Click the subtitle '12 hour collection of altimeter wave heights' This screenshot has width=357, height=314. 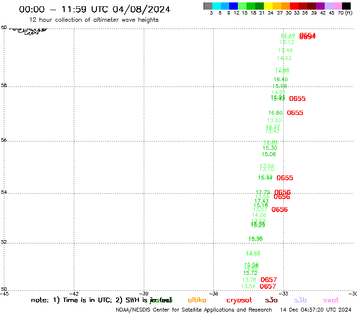(94, 20)
